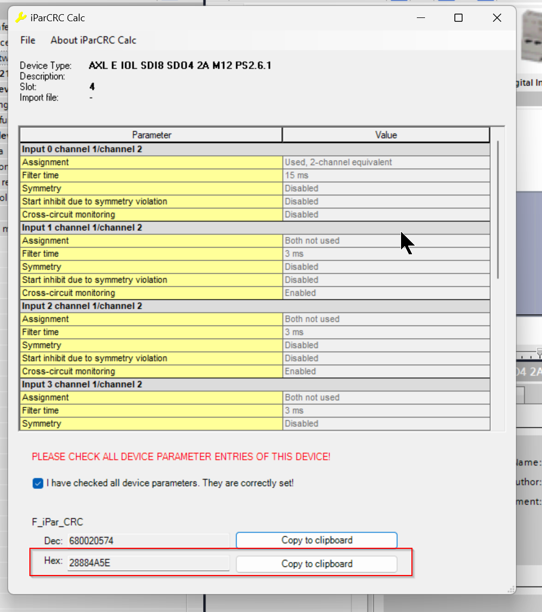This screenshot has width=542, height=612.
Task: Click Input 0 'Assignment' parameter cell
Action: click(x=151, y=162)
